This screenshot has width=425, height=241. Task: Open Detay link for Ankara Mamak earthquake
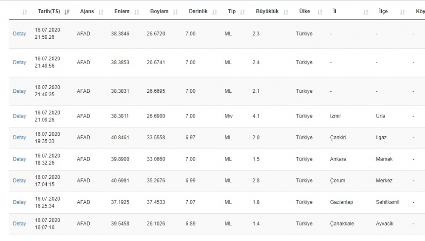coord(19,159)
